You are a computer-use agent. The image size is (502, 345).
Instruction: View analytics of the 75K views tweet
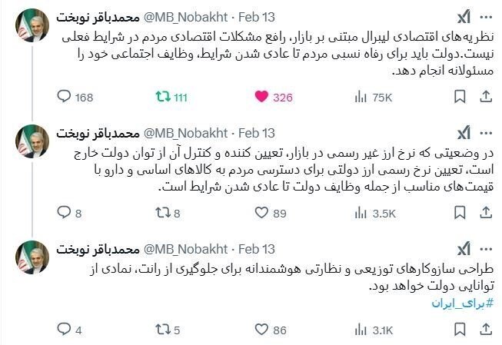(x=361, y=98)
